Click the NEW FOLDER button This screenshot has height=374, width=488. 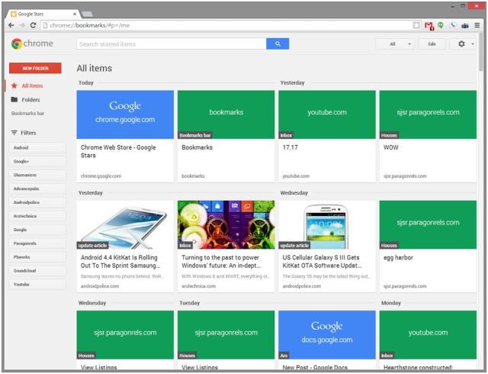(x=35, y=68)
